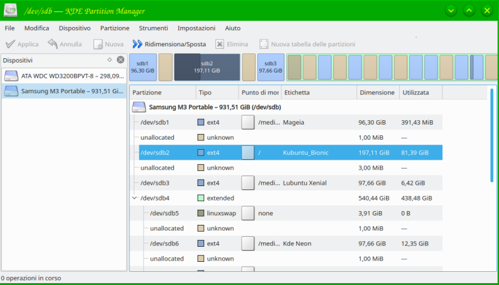Select sdb3 block in partition graph
Image resolution: width=499 pixels, height=285 pixels.
(270, 67)
